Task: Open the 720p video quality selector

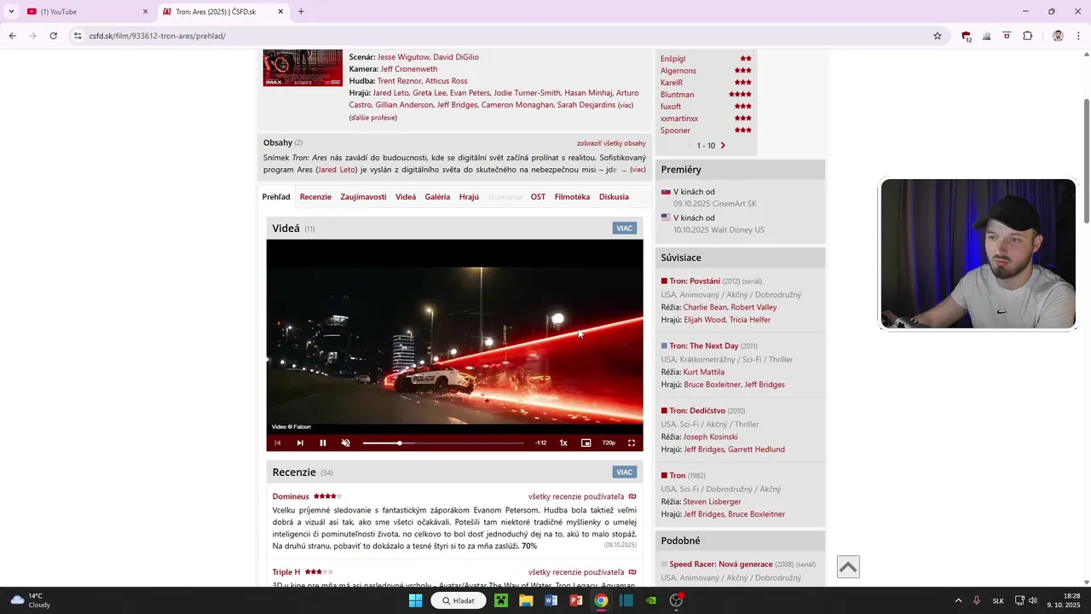Action: click(x=609, y=443)
